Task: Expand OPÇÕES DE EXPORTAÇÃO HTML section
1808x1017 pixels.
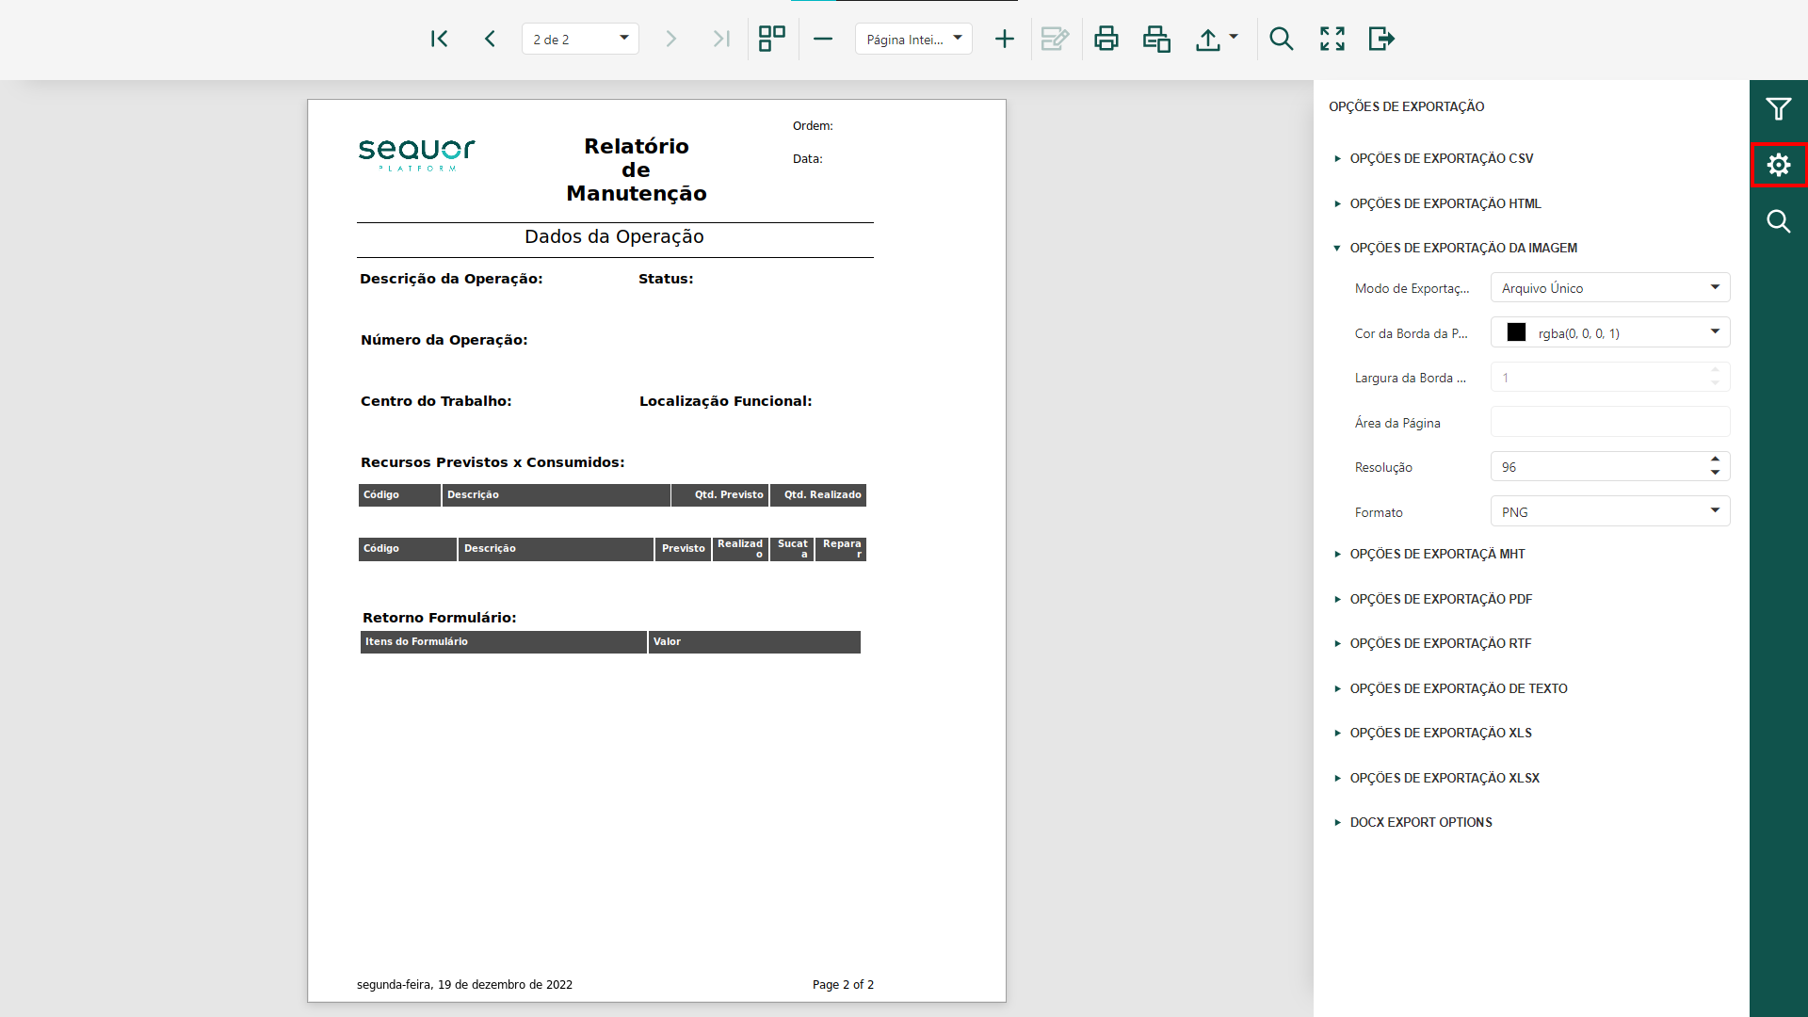Action: click(1445, 203)
